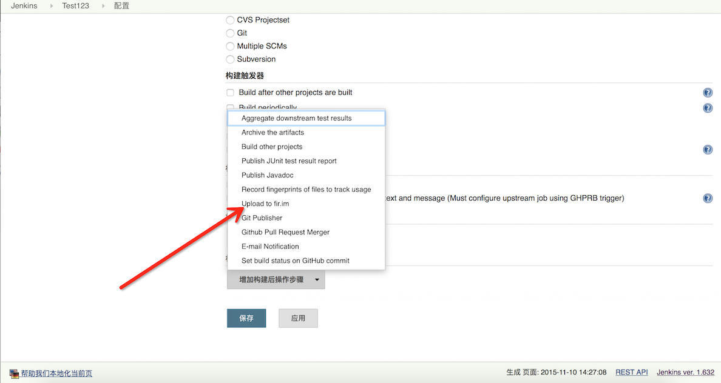Open Jenkins ver. 1.632 link
The image size is (721, 383).
(686, 373)
